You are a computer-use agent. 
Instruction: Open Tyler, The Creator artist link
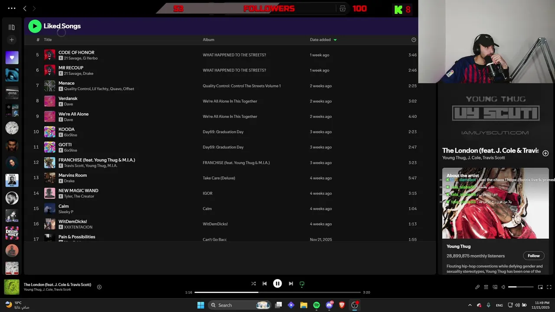pos(79,196)
